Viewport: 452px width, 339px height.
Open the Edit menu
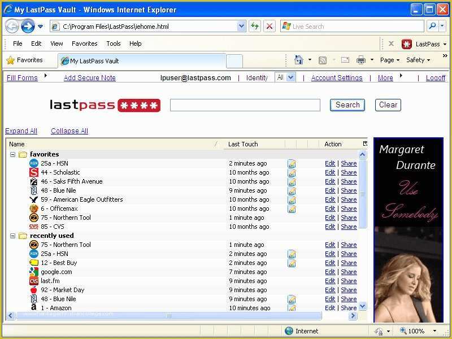pos(36,44)
